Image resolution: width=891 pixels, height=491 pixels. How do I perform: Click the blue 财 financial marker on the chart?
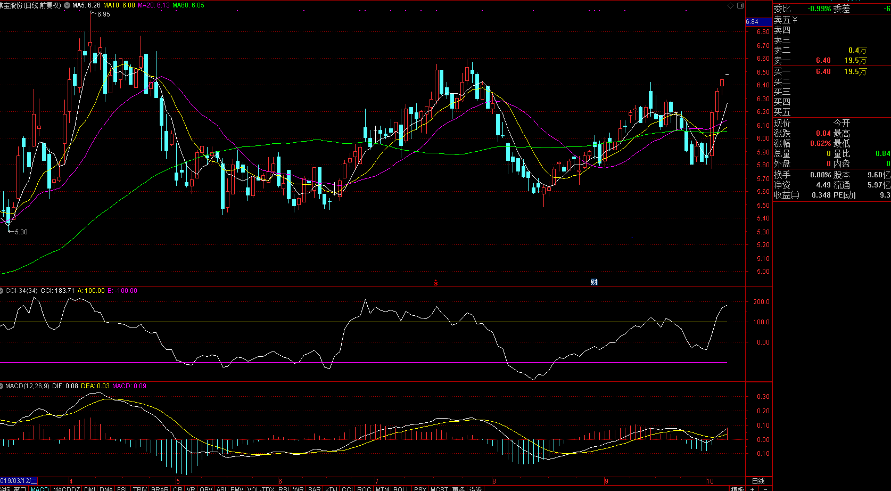tap(594, 282)
